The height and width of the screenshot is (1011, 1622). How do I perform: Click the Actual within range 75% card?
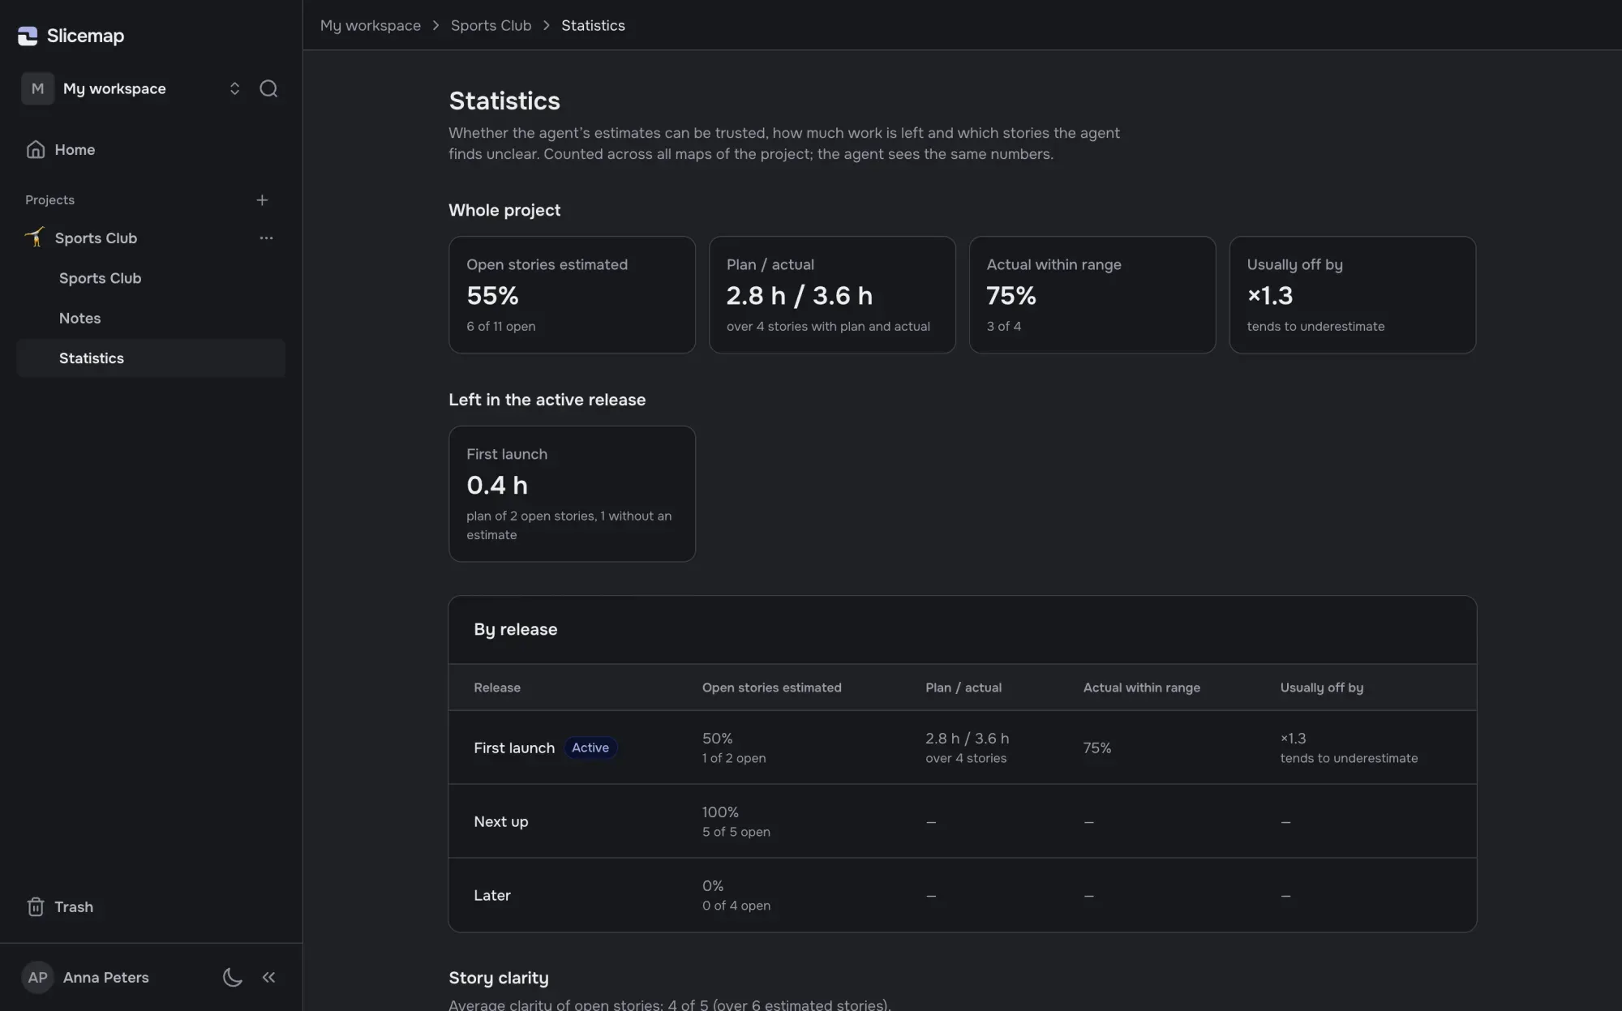[1092, 294]
